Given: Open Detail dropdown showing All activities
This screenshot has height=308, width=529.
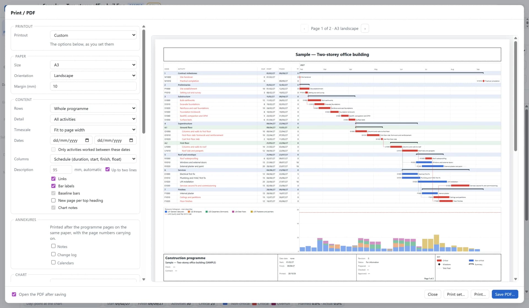Looking at the screenshot, I should [x=93, y=119].
